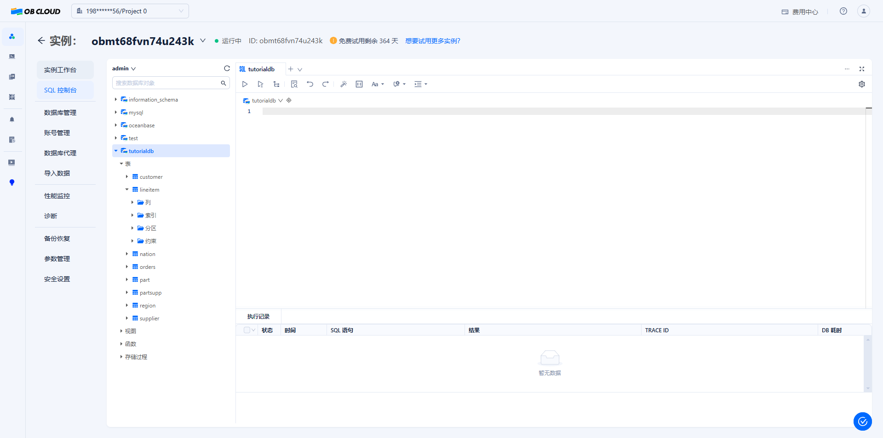Open the security audit sidebar icon
Viewport: 883px width, 438px height.
pyautogui.click(x=12, y=140)
